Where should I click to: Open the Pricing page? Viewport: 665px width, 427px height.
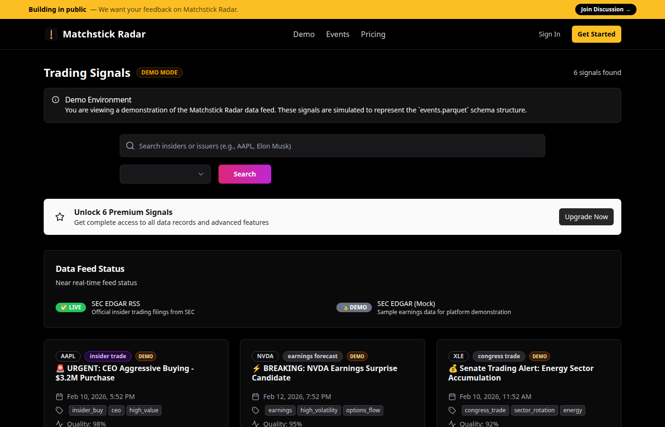pos(373,34)
